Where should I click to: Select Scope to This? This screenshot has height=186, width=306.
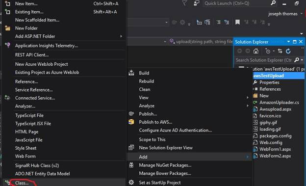pyautogui.click(x=152, y=139)
